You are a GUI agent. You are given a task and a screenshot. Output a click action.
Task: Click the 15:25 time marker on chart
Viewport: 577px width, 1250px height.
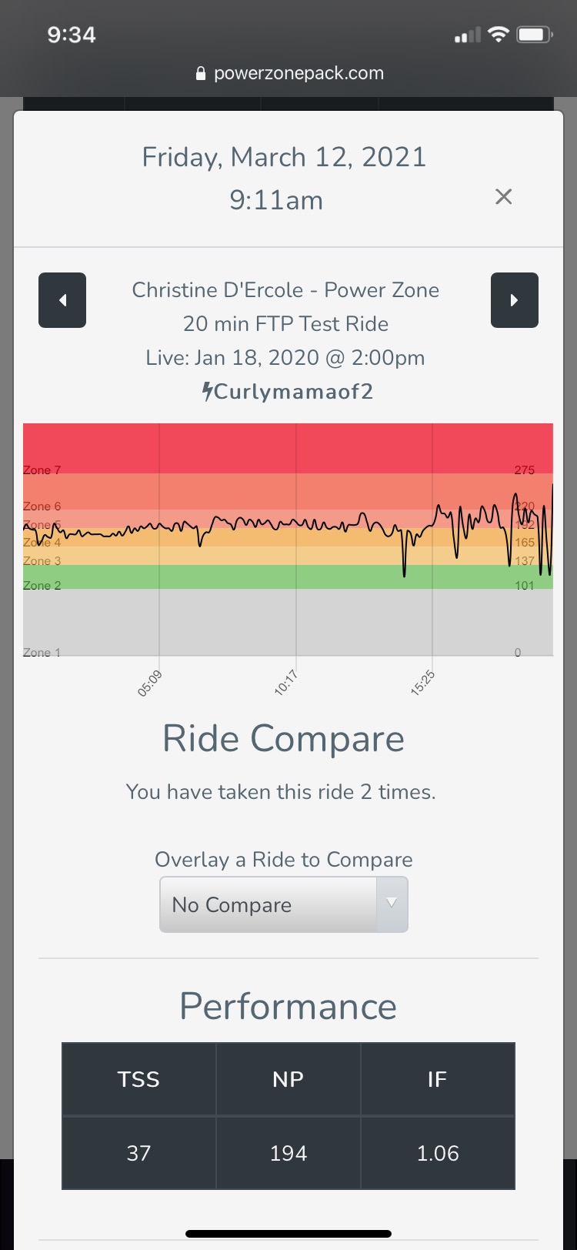tap(422, 683)
